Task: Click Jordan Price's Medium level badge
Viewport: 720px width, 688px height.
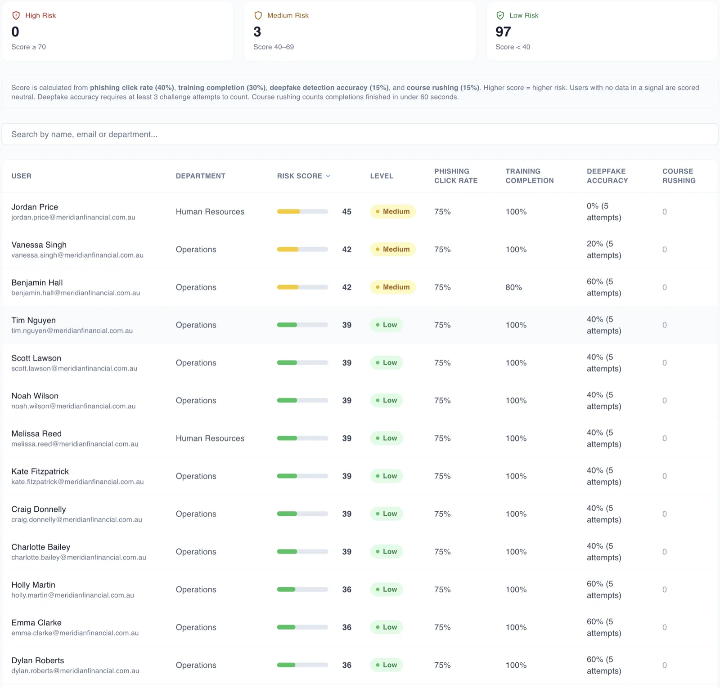Action: 393,211
